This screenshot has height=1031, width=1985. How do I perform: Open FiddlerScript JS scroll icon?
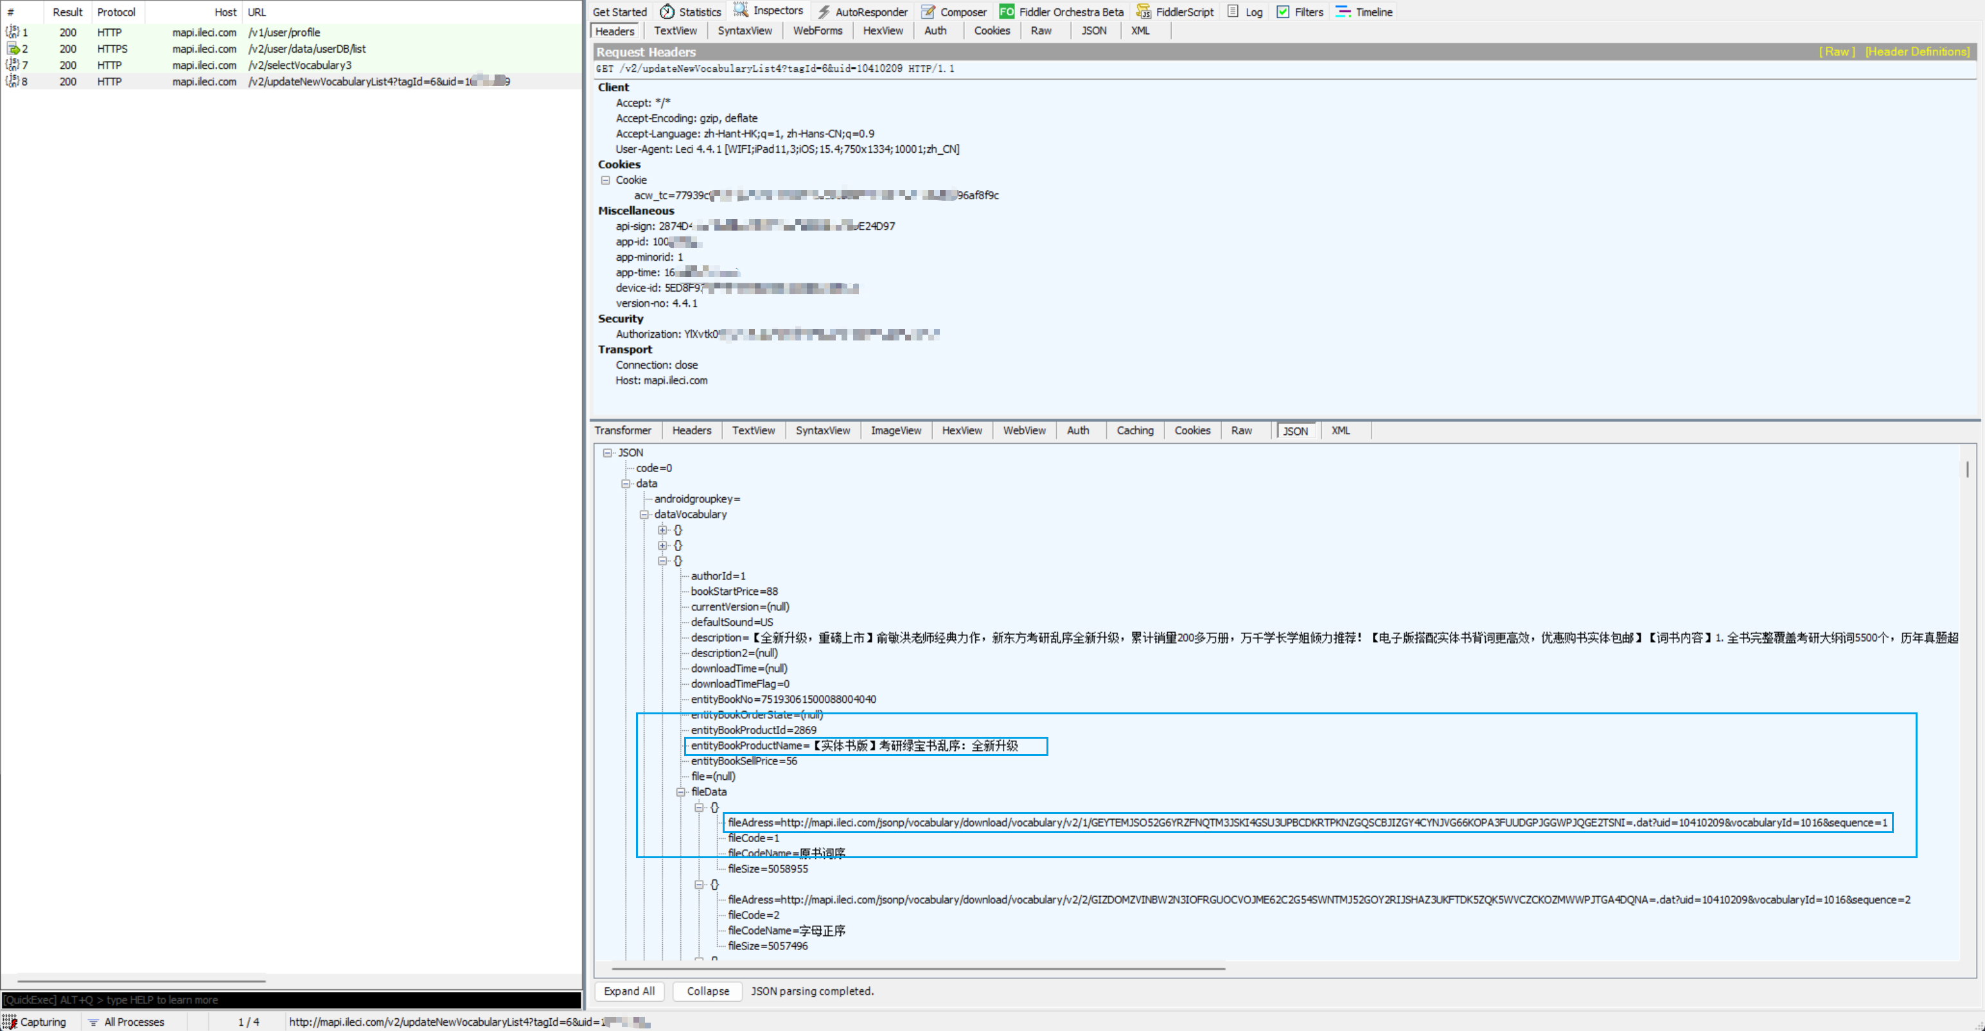1143,12
